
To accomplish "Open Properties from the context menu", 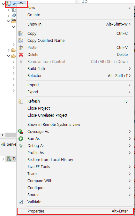I will tap(75, 211).
